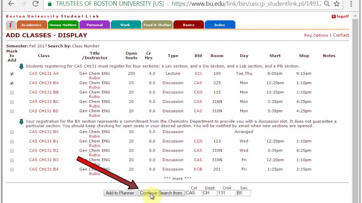Click the Continue Search from button
The image size is (362, 203).
click(161, 193)
